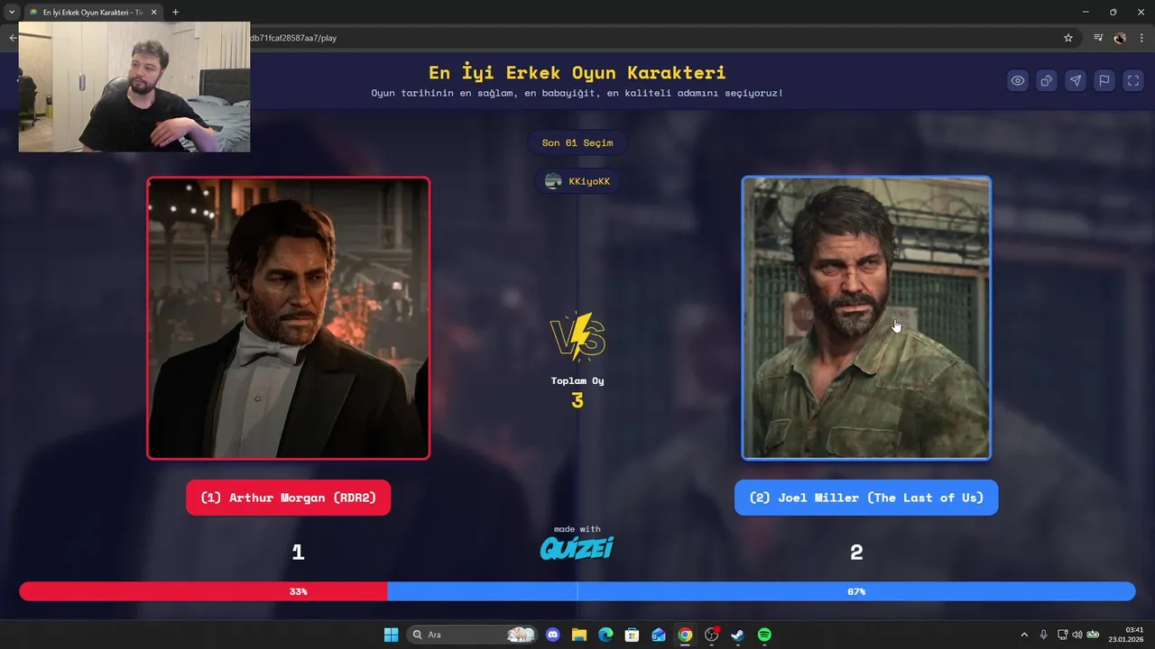
Task: Open Chrome media controls icon
Action: tap(1098, 38)
